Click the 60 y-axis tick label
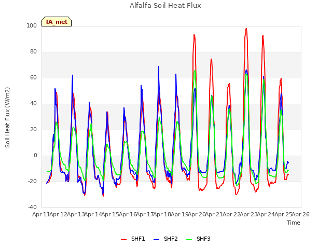 point(33,77)
